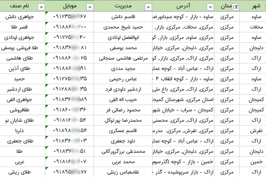This screenshot has width=266, height=177.
Task: Select cell جواهری اوتادی
Action: (x=23, y=38)
